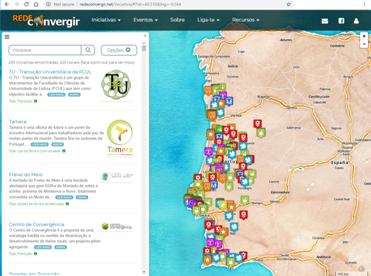Viewport: 371px width, 276px height.
Task: Open the Freixo do Meio link
Action: 26,174
